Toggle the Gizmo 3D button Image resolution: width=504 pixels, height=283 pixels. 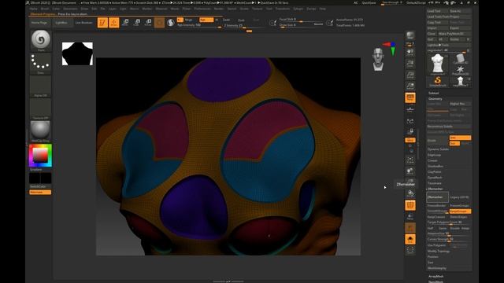[x=159, y=23]
